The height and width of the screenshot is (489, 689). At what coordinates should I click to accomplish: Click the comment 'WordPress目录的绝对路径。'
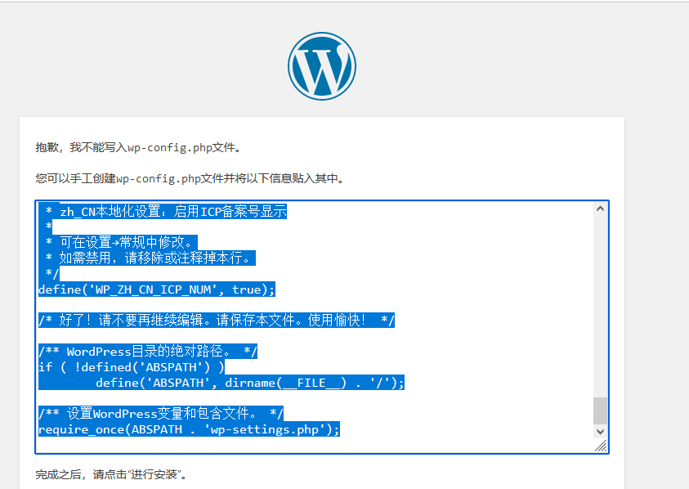(x=149, y=352)
